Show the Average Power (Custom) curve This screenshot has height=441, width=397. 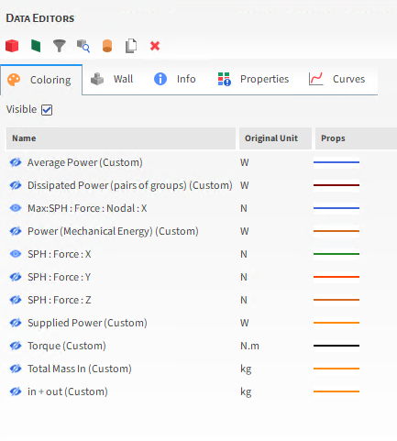pyautogui.click(x=16, y=162)
